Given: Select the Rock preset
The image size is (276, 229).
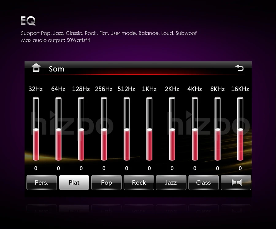Looking at the screenshot, I should (139, 182).
